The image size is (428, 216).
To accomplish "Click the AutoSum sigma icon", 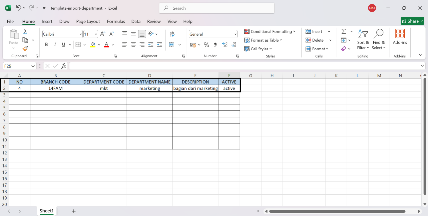I will click(344, 32).
